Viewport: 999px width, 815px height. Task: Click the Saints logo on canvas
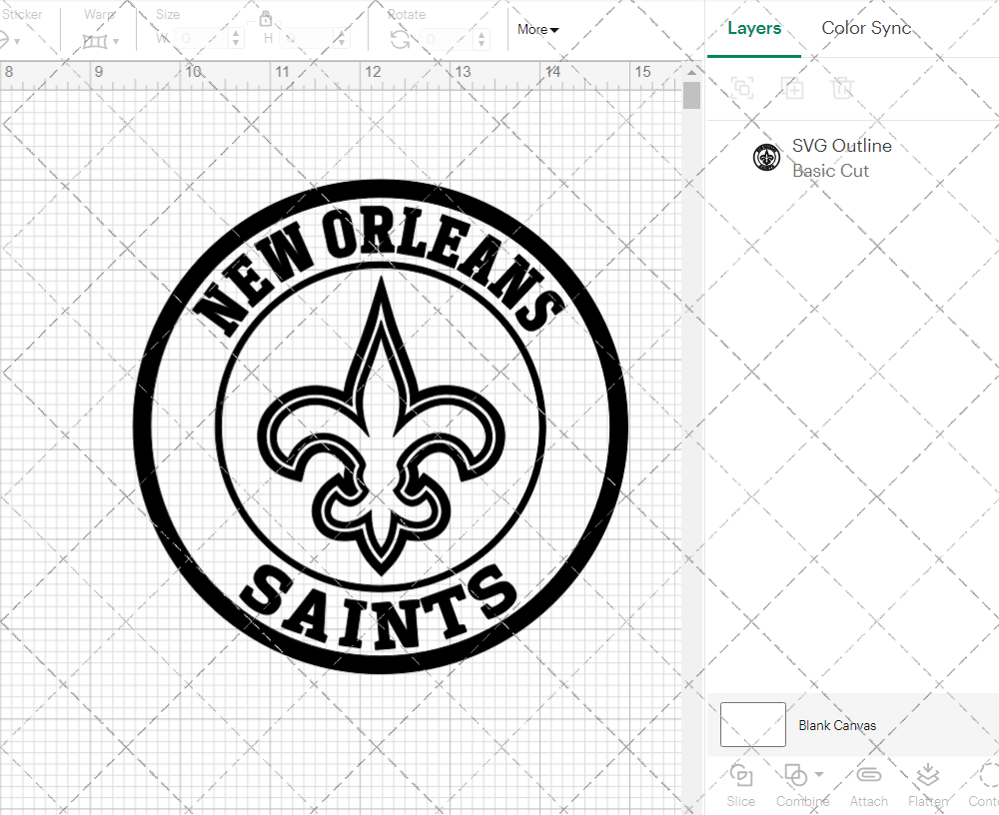click(x=381, y=427)
